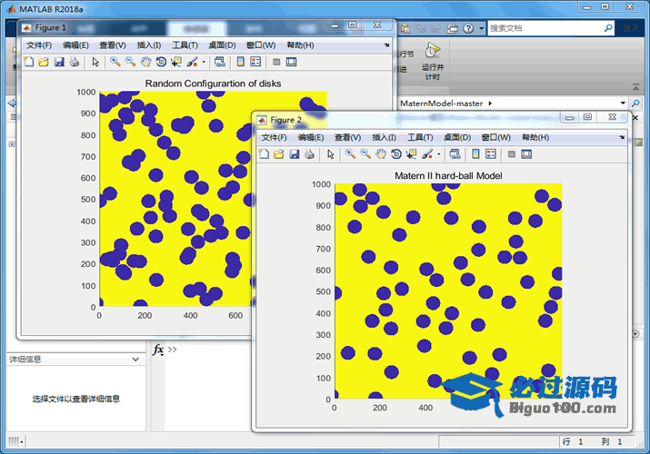Open Brush color dropdown arrow in Figure 1
This screenshot has height=454, width=650.
tap(204, 62)
